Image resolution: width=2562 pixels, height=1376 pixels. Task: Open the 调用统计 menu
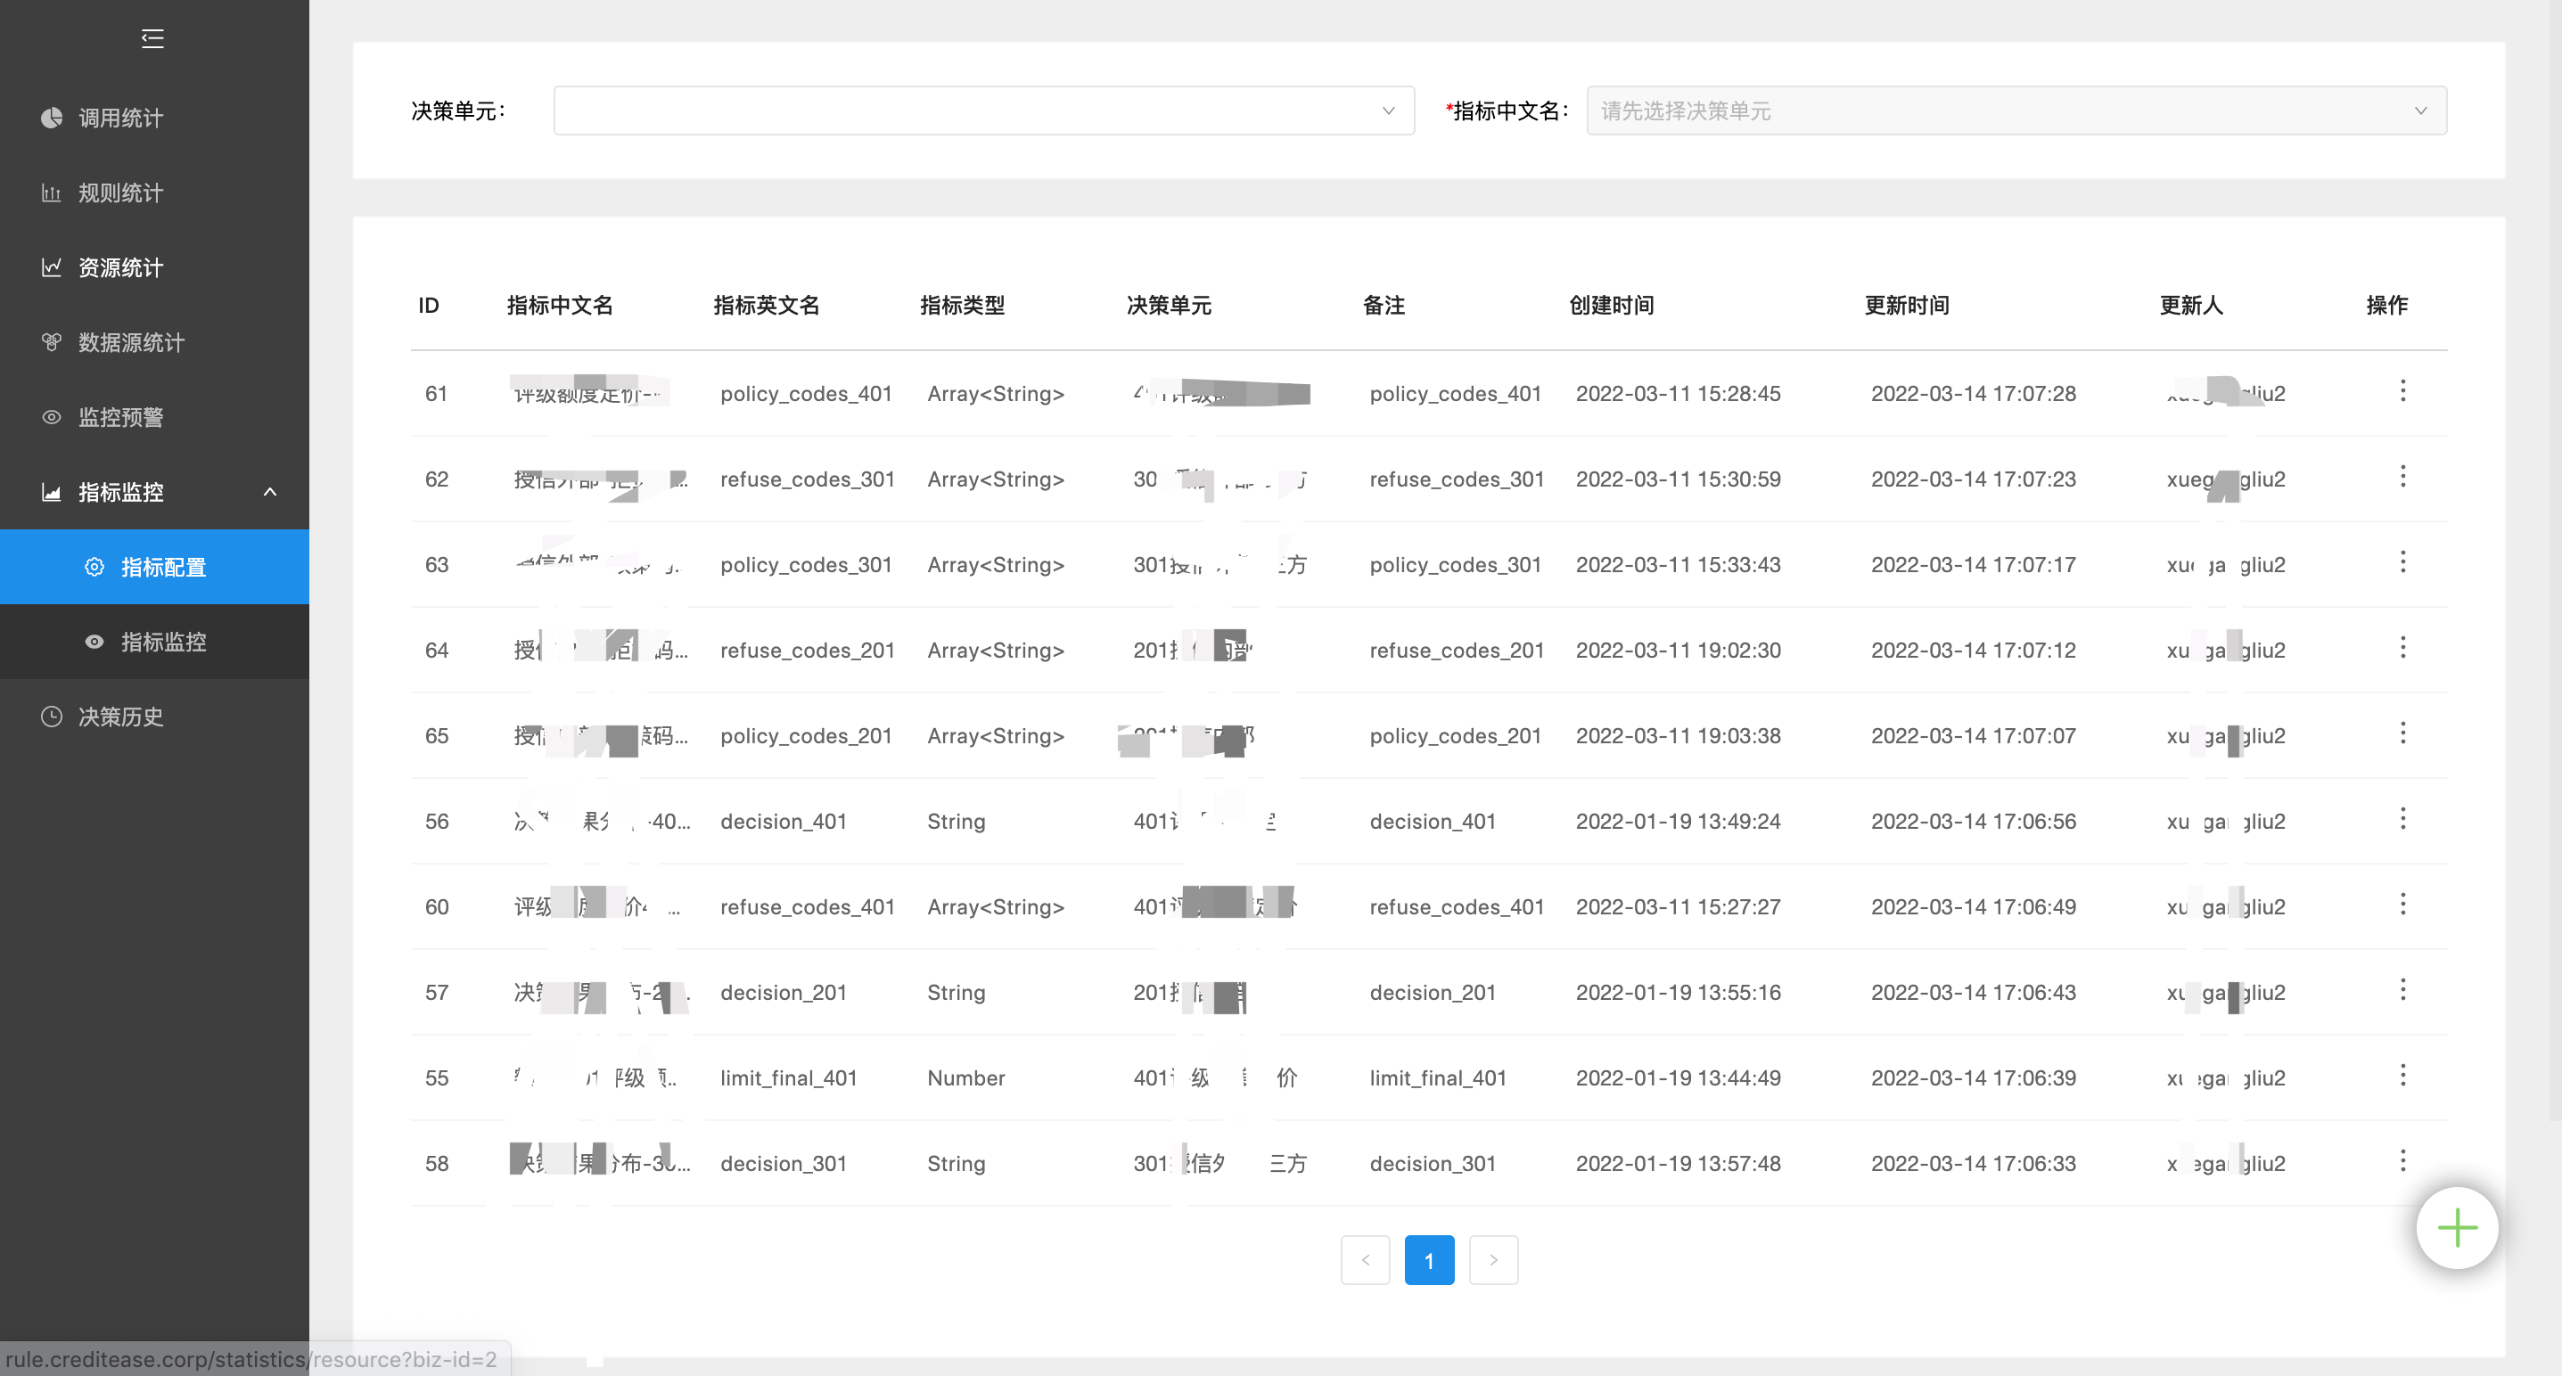pos(154,119)
